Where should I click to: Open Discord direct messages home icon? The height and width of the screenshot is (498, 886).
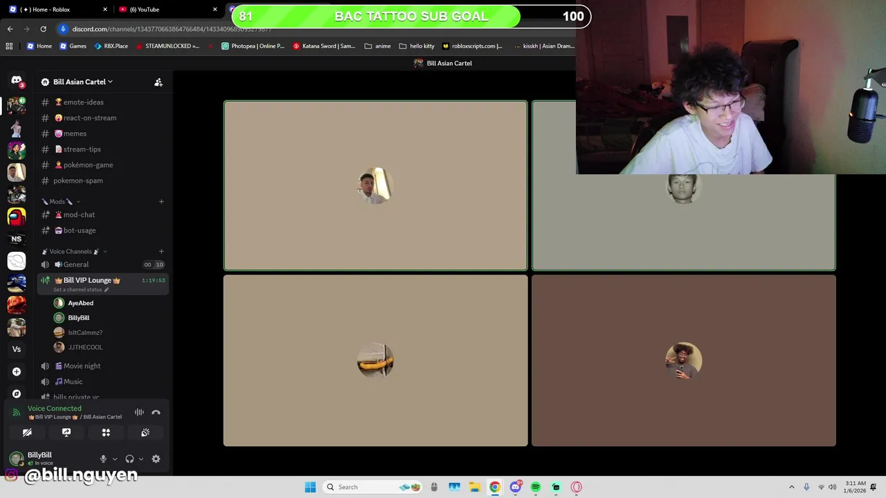[x=17, y=81]
